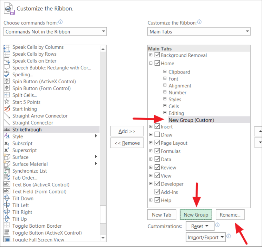
Task: Enable the Draw tab checkbox
Action: 157,134
